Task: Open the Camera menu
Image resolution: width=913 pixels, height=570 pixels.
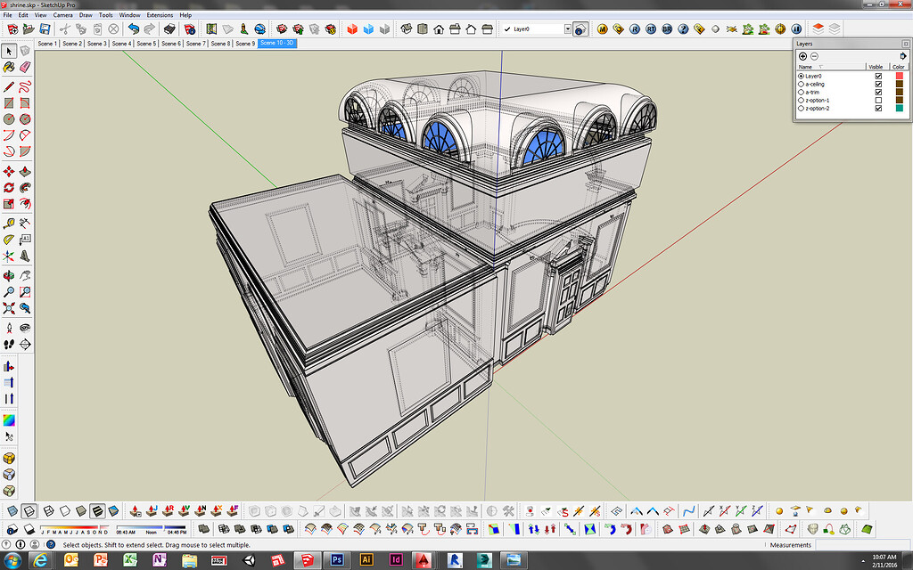Action: pyautogui.click(x=62, y=14)
